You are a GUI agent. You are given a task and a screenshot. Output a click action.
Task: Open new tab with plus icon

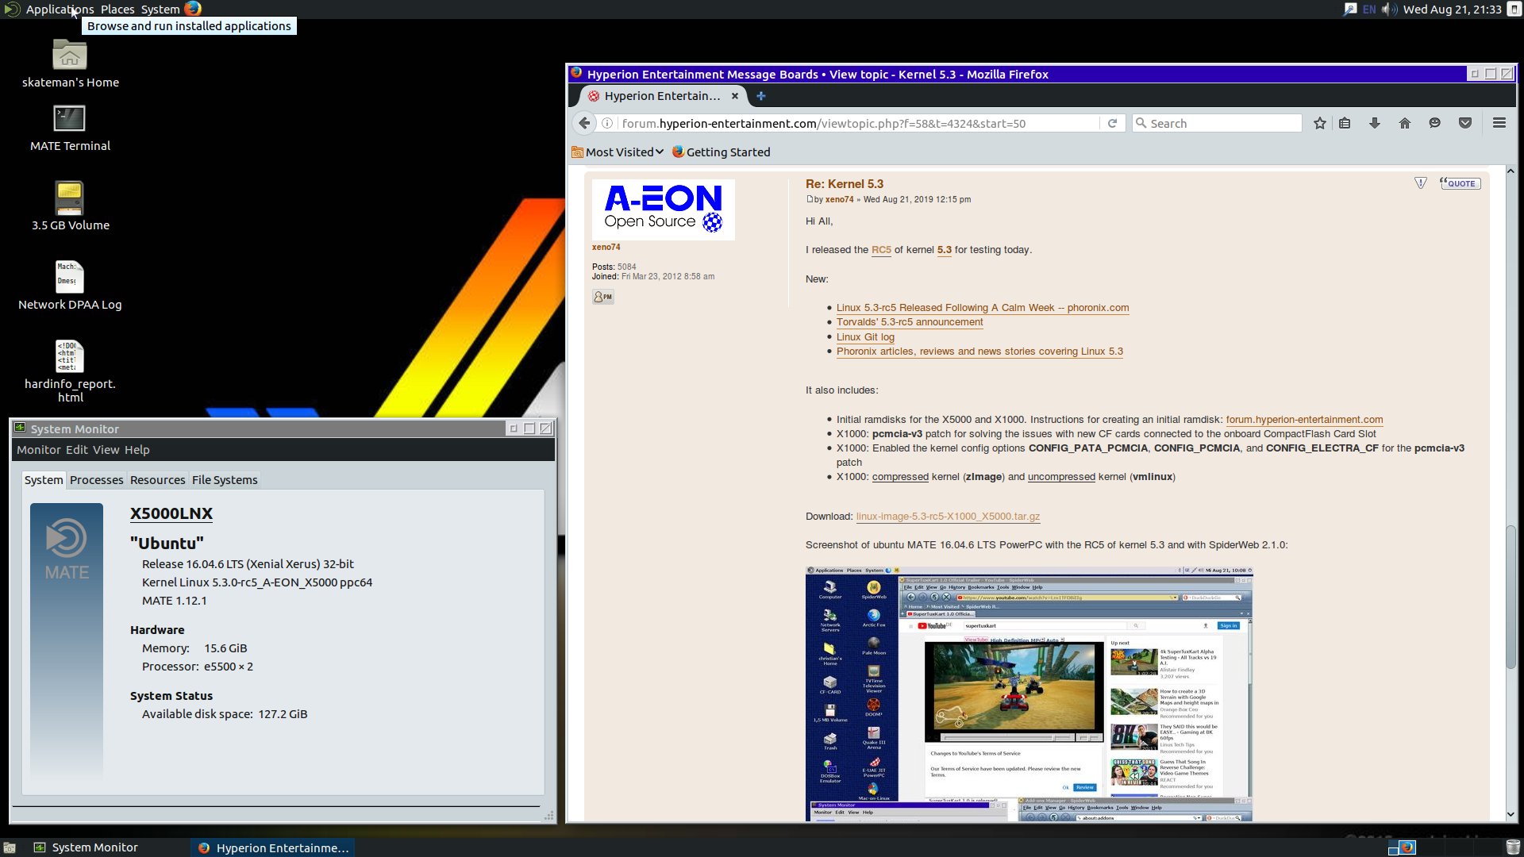pos(761,96)
